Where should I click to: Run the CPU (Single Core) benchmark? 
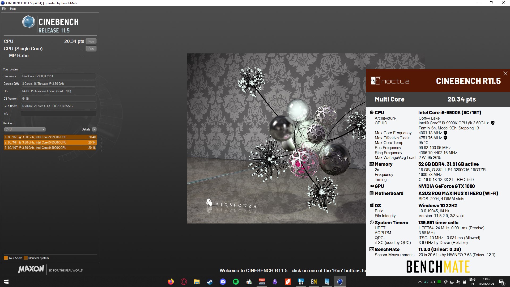91,49
